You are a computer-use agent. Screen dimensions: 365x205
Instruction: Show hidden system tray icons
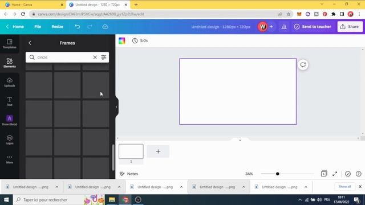click(300, 200)
